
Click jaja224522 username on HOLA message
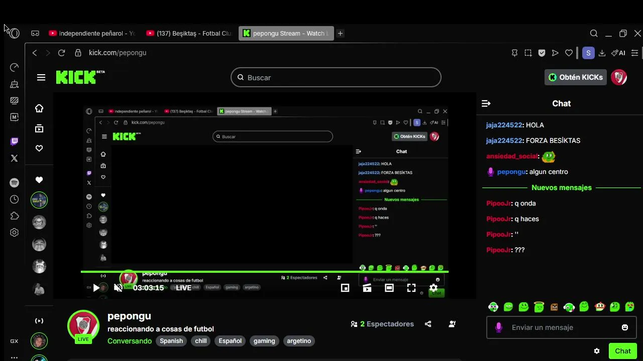point(504,125)
